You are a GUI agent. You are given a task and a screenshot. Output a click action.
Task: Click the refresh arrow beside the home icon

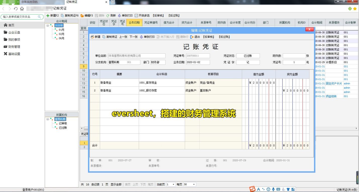[x=16, y=9]
